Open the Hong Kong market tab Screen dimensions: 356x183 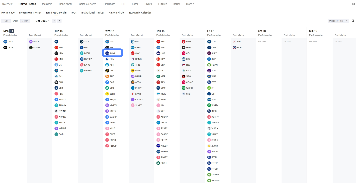click(x=65, y=4)
